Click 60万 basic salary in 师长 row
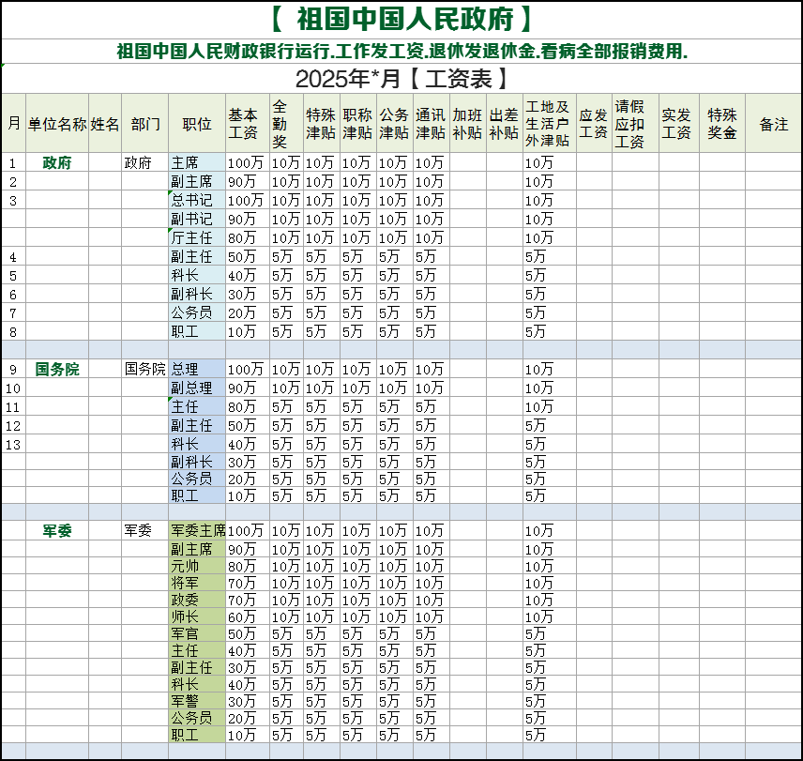803x761 pixels. click(248, 616)
